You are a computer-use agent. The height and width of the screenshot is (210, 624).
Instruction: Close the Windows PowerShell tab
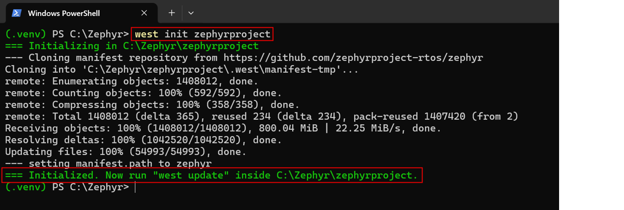[144, 13]
